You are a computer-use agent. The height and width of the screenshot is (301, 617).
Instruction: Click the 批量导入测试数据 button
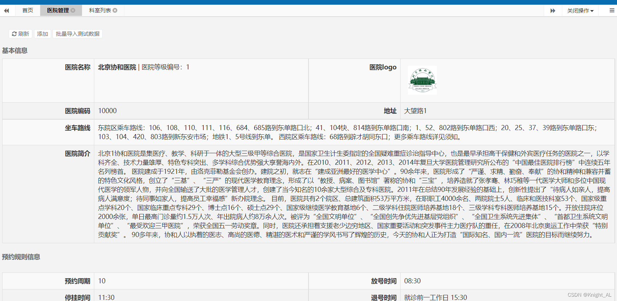[78, 34]
